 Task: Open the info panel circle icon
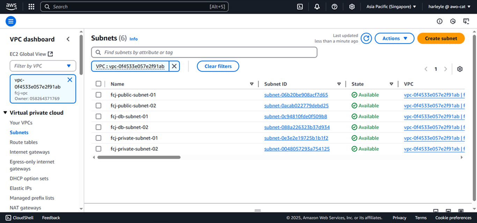440,21
